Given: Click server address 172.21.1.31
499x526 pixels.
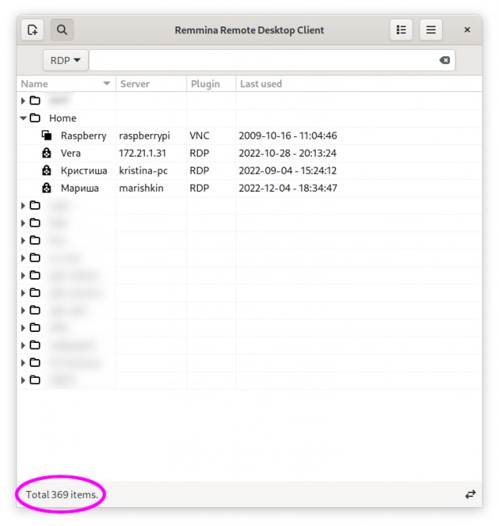Looking at the screenshot, I should pos(143,153).
